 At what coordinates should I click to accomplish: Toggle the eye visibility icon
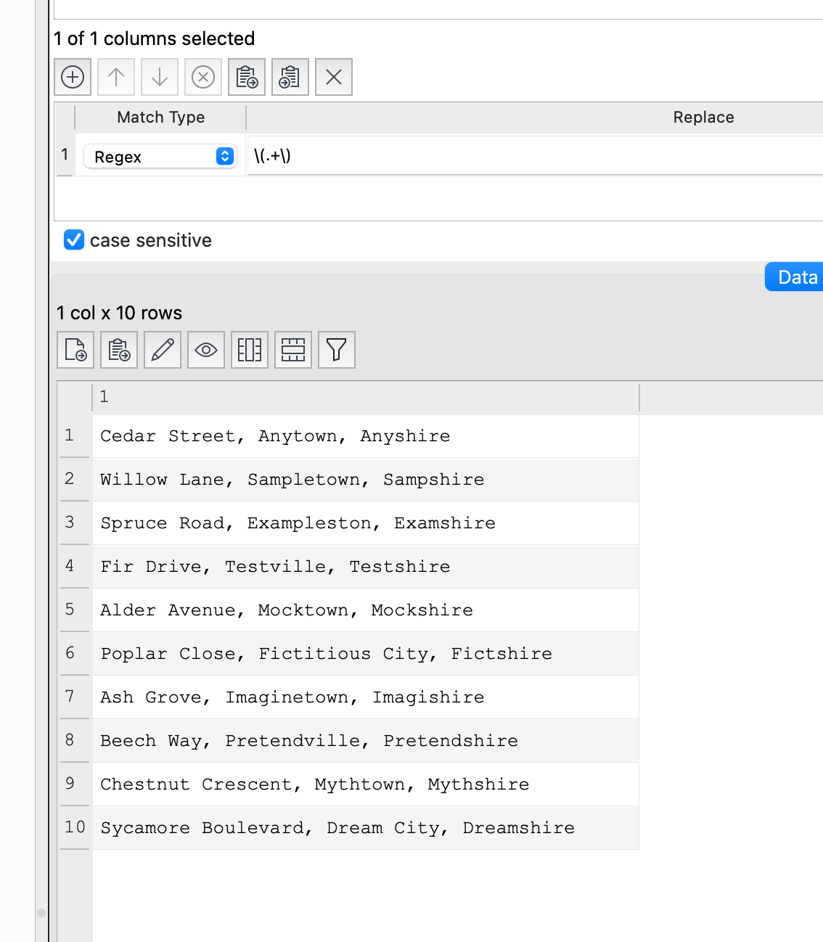(206, 350)
